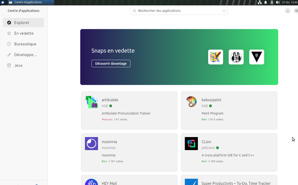Open the BLE rabbit snap in the banner
Image resolution: width=298 pixels, height=185 pixels.
pyautogui.click(x=236, y=57)
